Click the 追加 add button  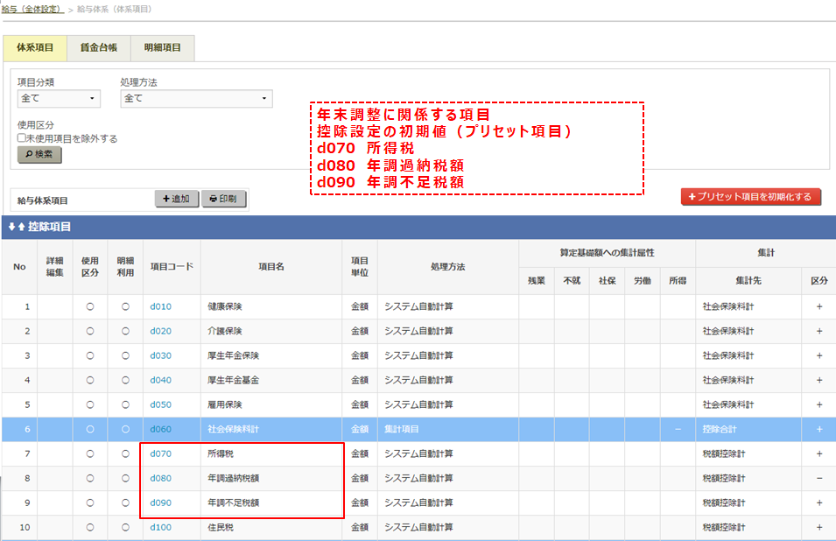177,200
